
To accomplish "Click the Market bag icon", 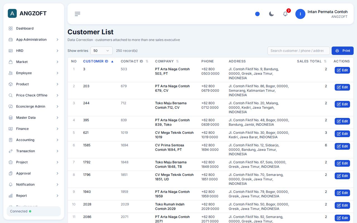I will pyautogui.click(x=11, y=62).
